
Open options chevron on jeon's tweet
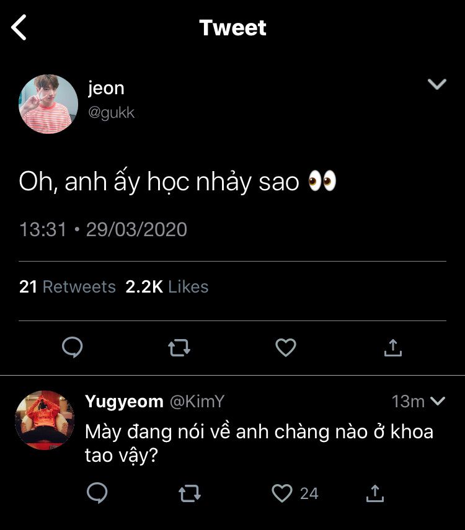(437, 84)
